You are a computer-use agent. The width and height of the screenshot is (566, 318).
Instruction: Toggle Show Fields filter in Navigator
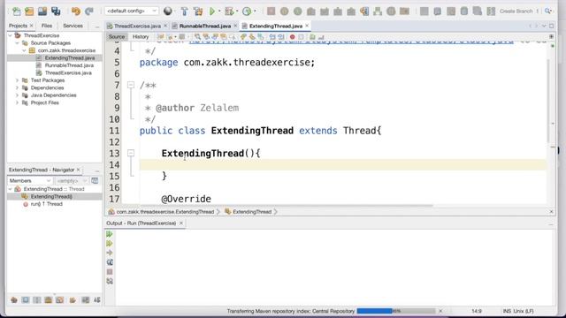(26, 300)
